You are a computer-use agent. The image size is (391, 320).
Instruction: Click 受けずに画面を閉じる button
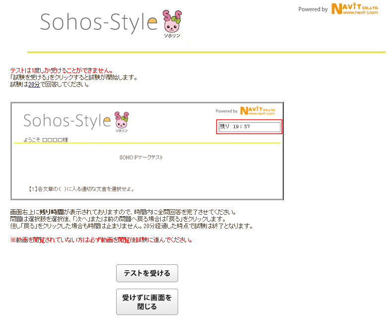coord(147,302)
